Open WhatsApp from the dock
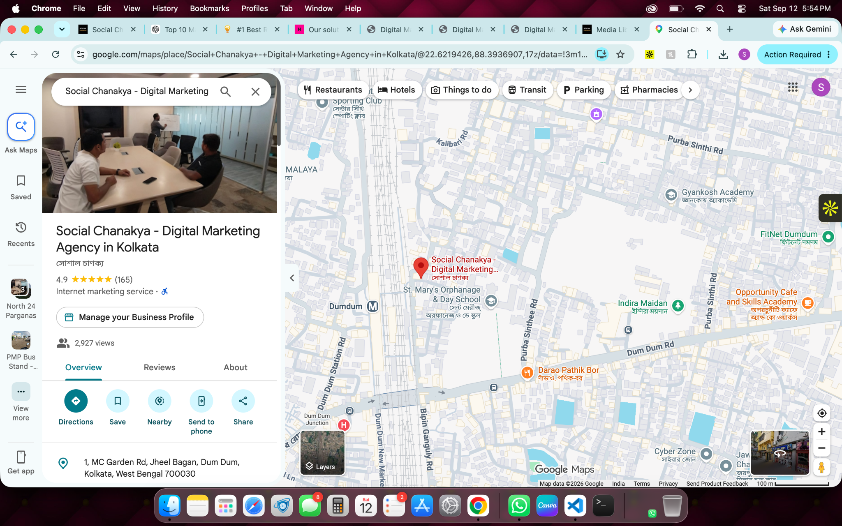 point(519,505)
